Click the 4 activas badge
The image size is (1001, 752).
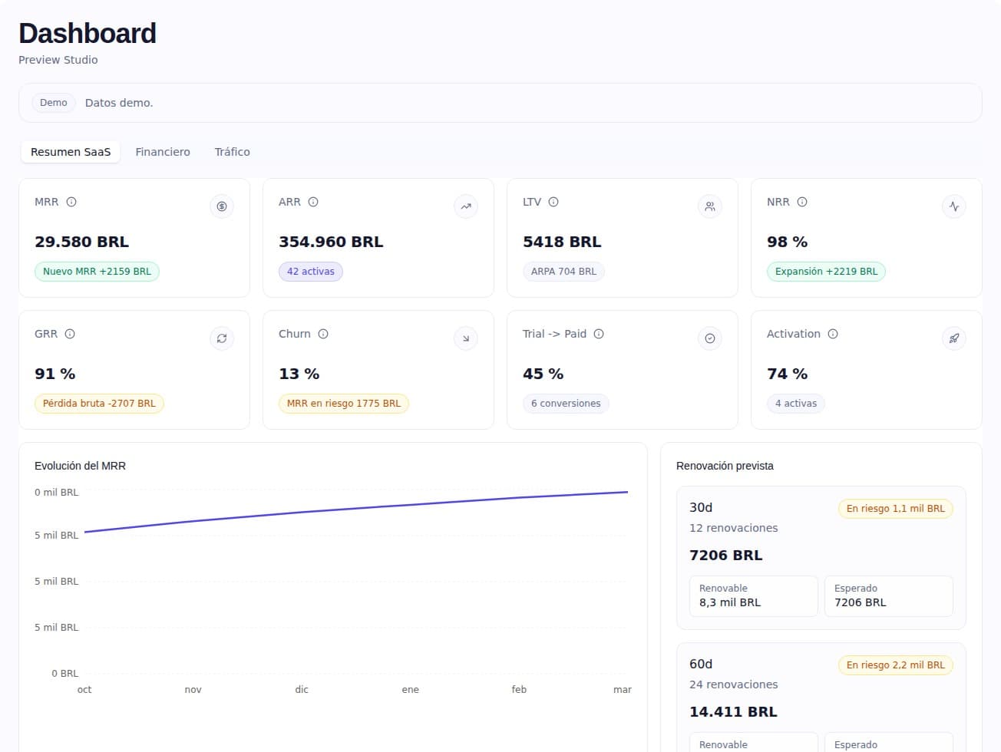coord(796,404)
